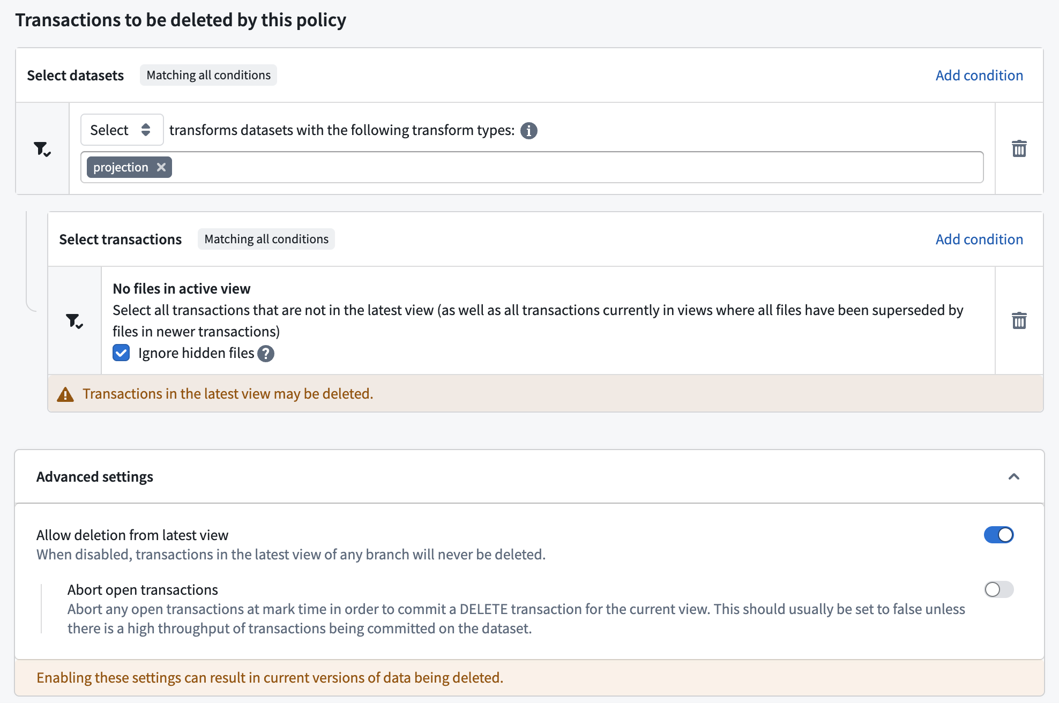Image resolution: width=1059 pixels, height=703 pixels.
Task: Enable Abort open transactions toggle
Action: click(x=998, y=589)
